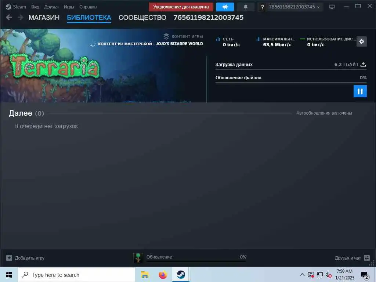Expand the account name dropdown
The width and height of the screenshot is (376, 282).
[294, 7]
